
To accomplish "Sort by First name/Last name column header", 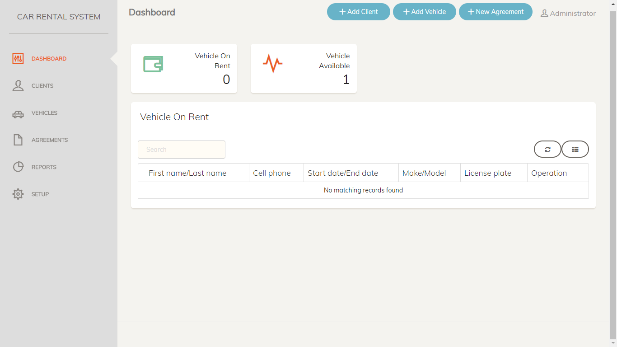I will point(187,173).
